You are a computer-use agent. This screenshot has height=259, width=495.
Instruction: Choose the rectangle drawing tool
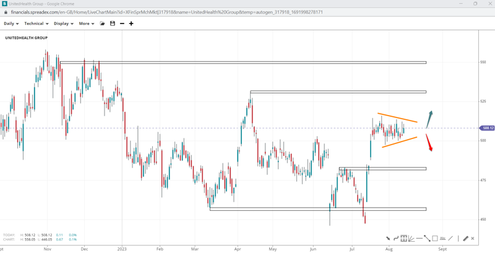435,239
